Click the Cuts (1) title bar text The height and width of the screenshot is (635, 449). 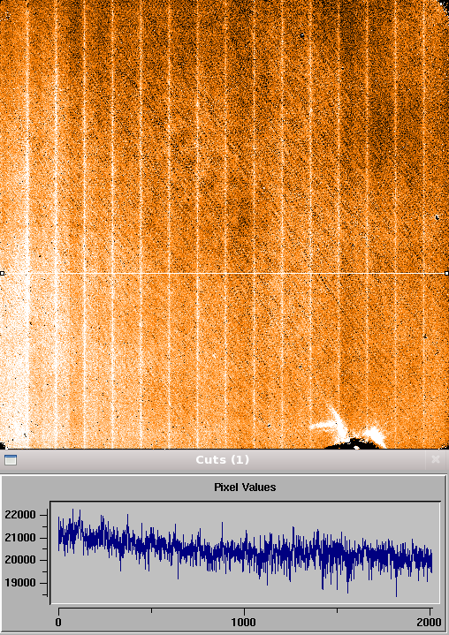click(222, 459)
